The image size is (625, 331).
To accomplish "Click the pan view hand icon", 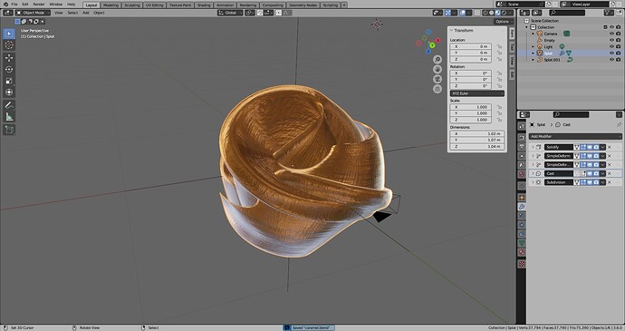I will point(437,69).
